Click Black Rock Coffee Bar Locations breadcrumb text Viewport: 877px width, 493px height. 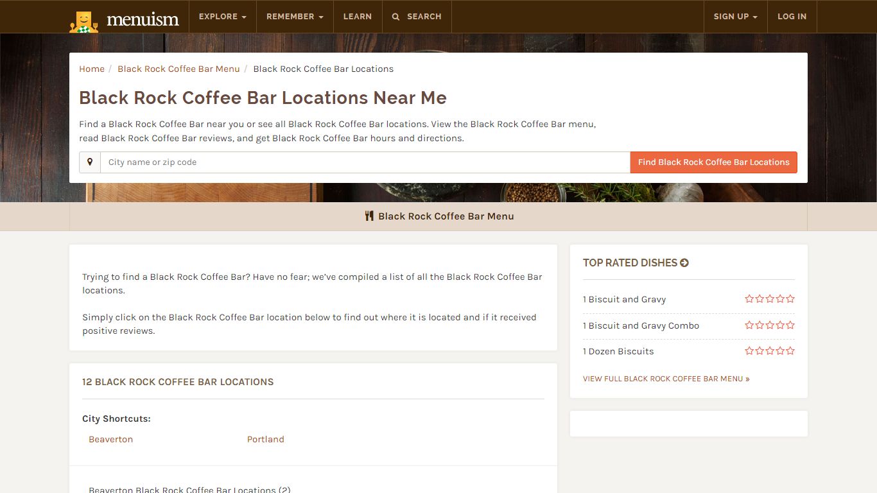[x=324, y=69]
